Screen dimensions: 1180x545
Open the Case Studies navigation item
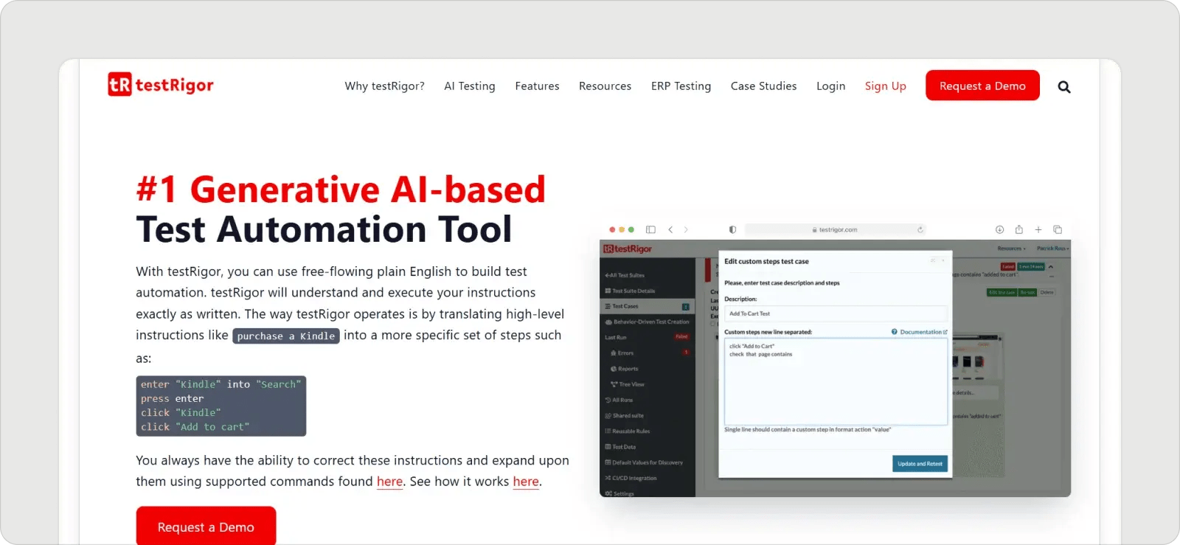[x=763, y=86]
